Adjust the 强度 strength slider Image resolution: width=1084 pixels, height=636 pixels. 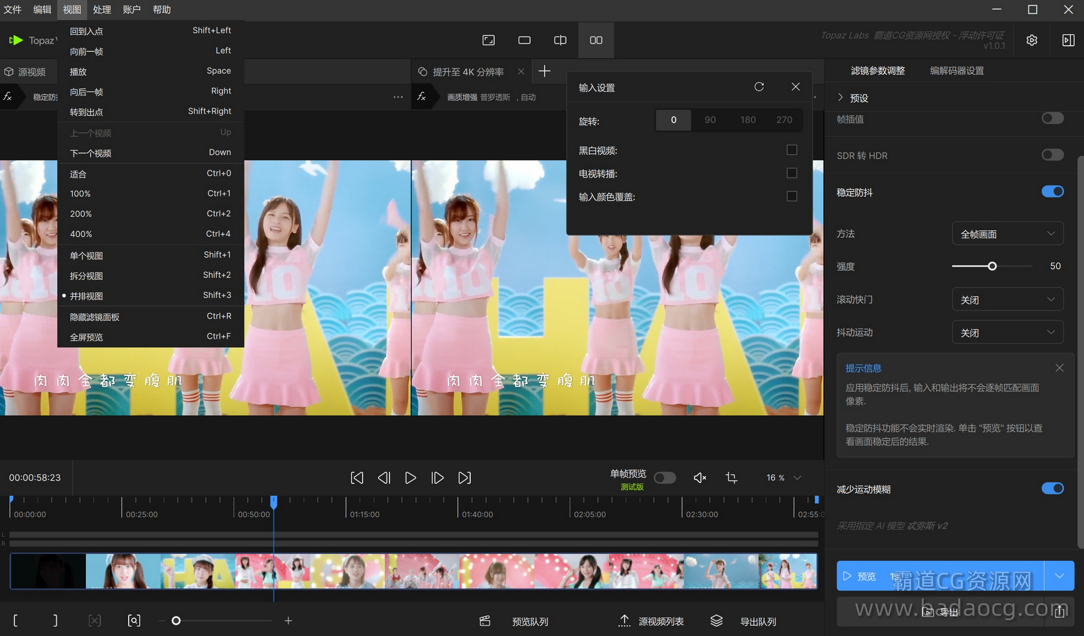(x=991, y=266)
